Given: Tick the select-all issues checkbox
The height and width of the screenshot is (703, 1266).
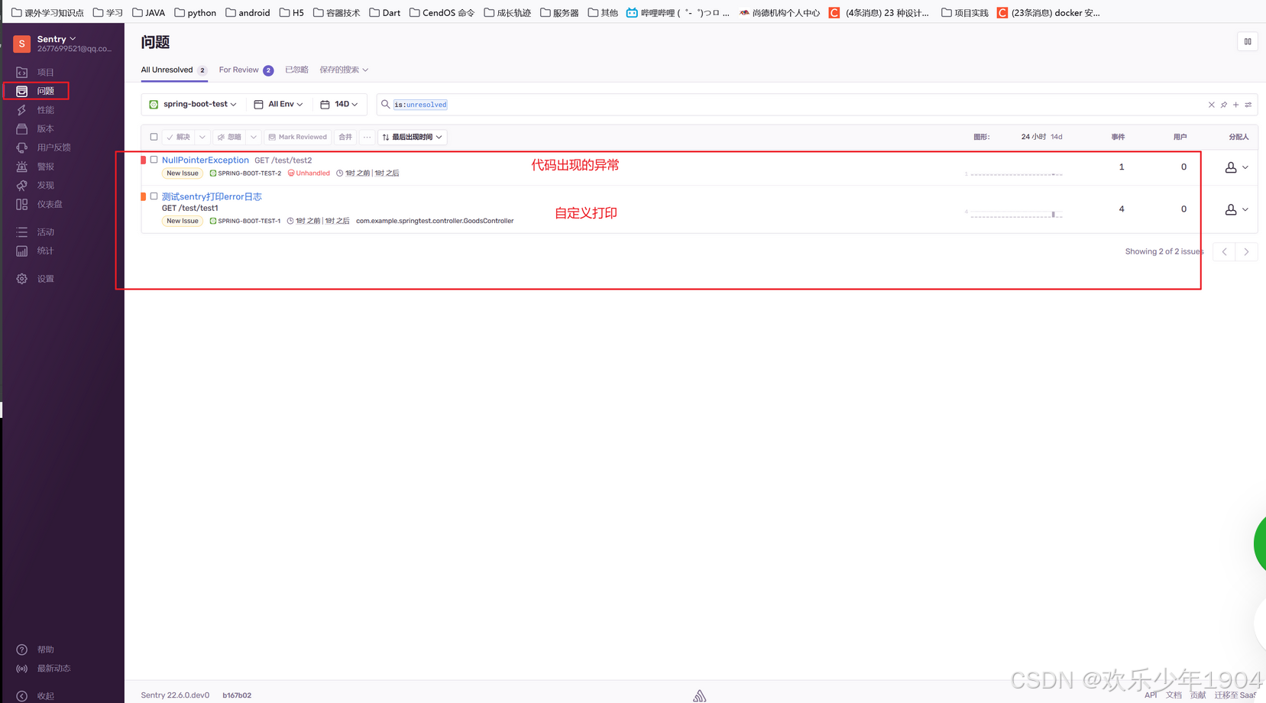Looking at the screenshot, I should coord(154,137).
